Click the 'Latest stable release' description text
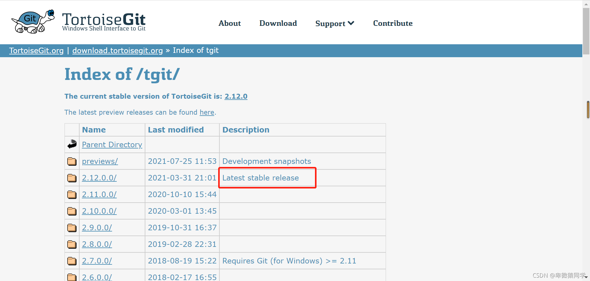Viewport: 590px width, 281px height. tap(261, 178)
